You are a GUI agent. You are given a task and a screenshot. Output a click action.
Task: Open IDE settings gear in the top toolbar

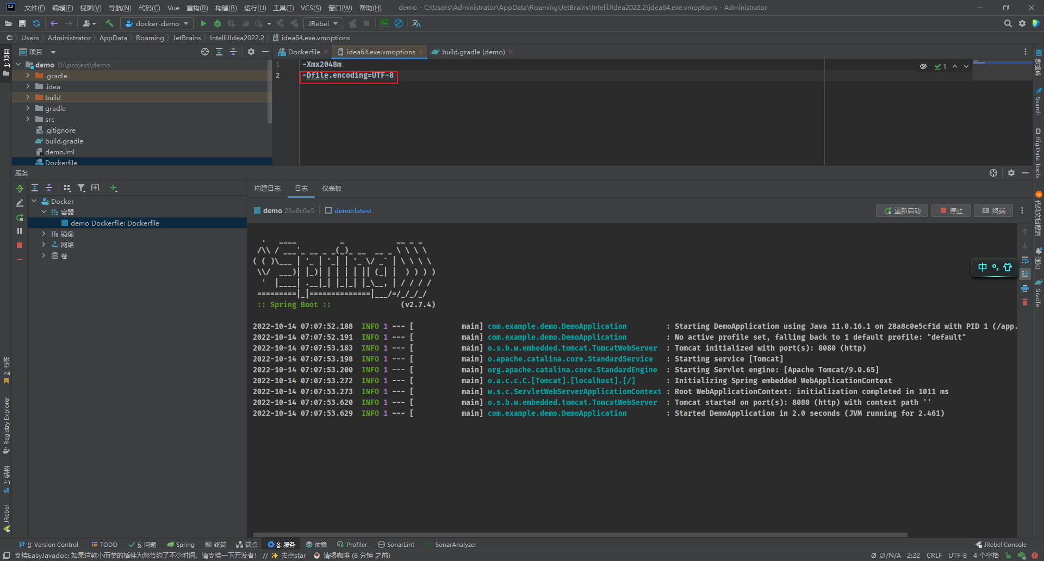coord(1022,23)
